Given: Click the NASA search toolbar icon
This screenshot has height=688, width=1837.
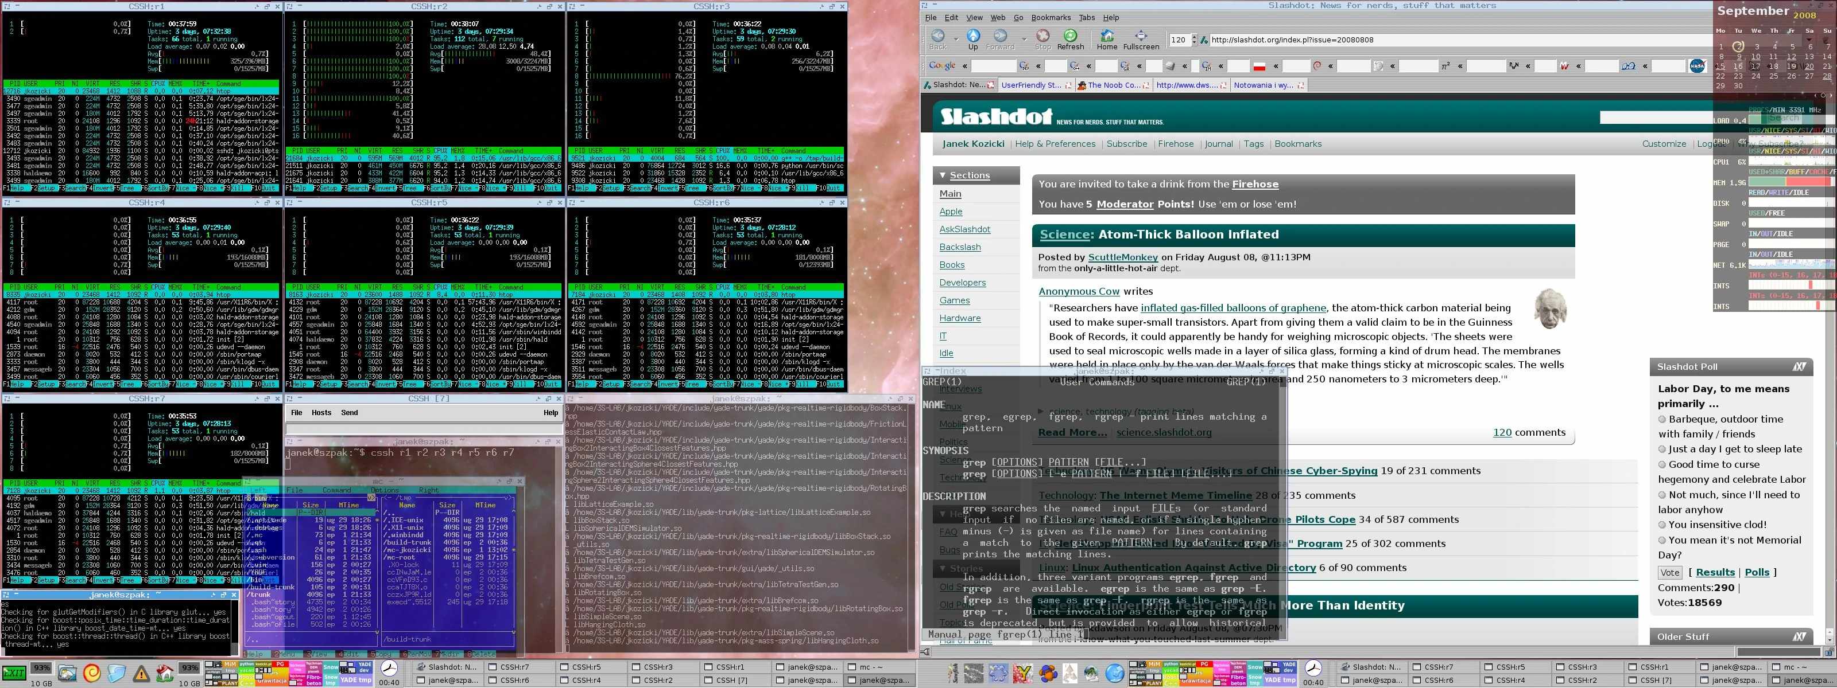Looking at the screenshot, I should (1698, 65).
